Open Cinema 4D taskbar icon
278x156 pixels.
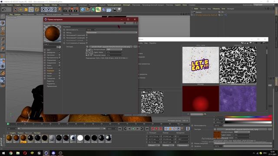tap(46, 153)
